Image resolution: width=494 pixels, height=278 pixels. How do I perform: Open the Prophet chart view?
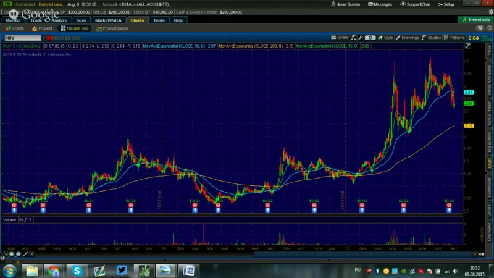tap(42, 28)
